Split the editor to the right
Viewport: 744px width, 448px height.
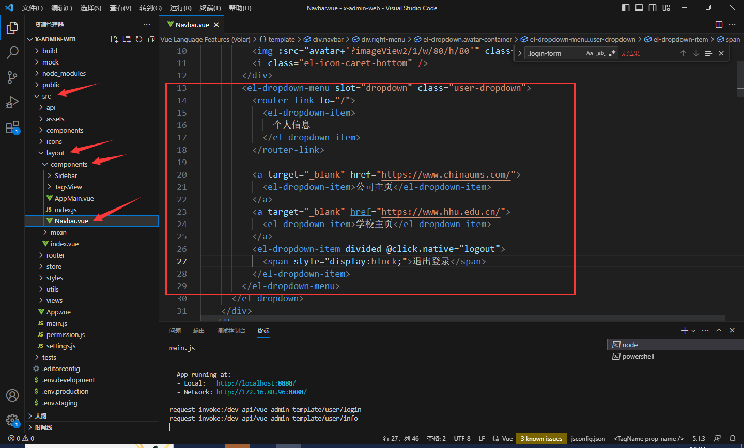pos(719,25)
